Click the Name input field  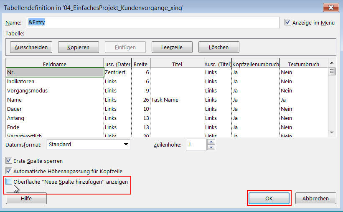pos(152,22)
